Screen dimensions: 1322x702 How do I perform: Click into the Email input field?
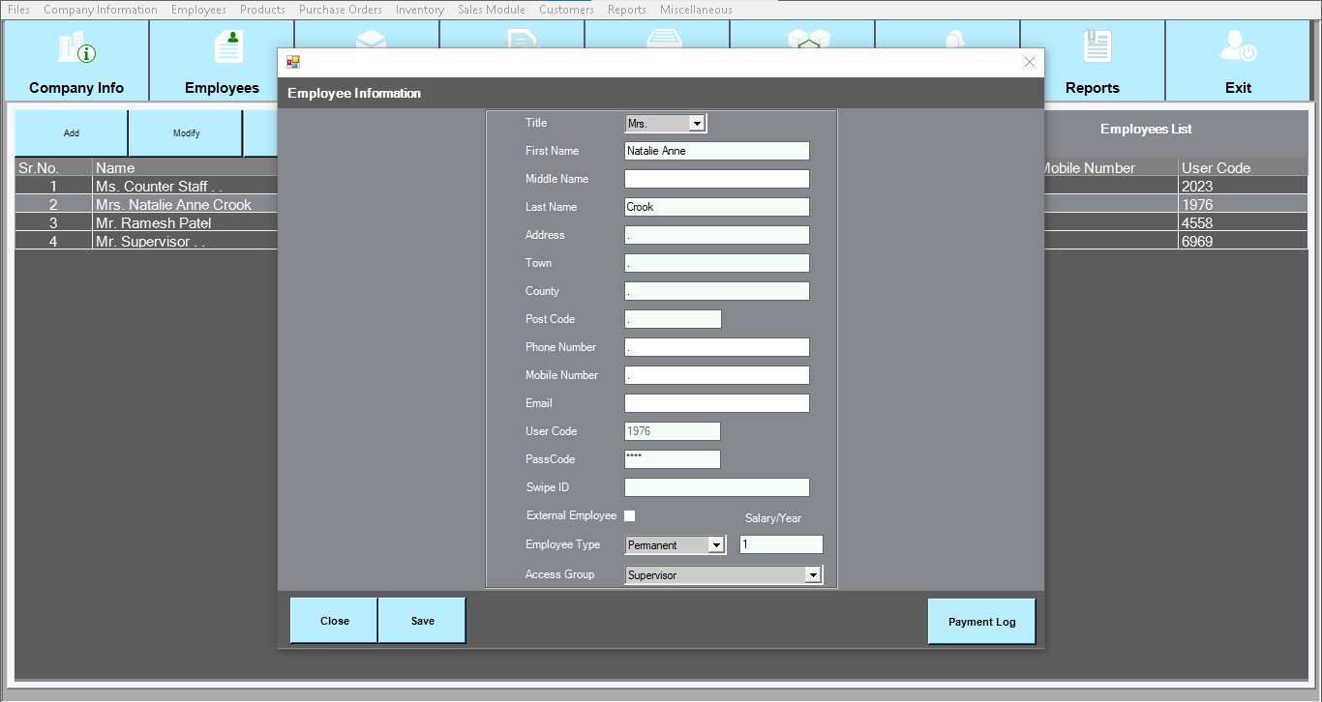click(x=716, y=403)
